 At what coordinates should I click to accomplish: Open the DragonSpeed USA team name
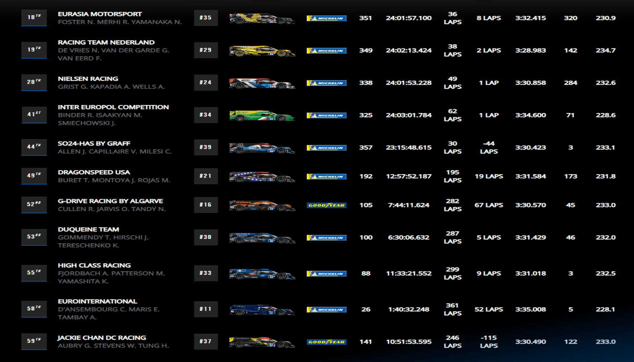pos(94,172)
